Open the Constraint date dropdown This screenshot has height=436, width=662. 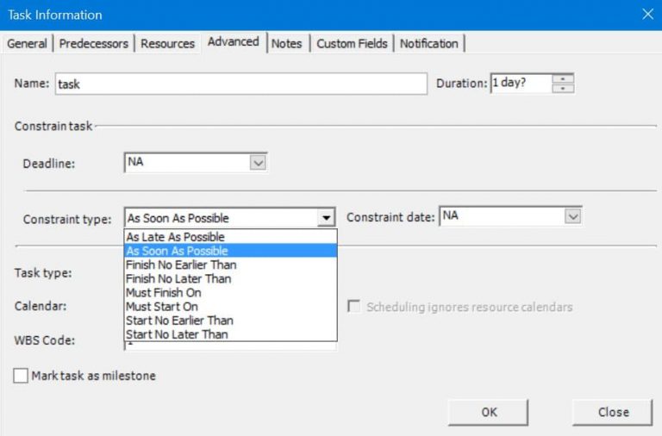(x=573, y=217)
